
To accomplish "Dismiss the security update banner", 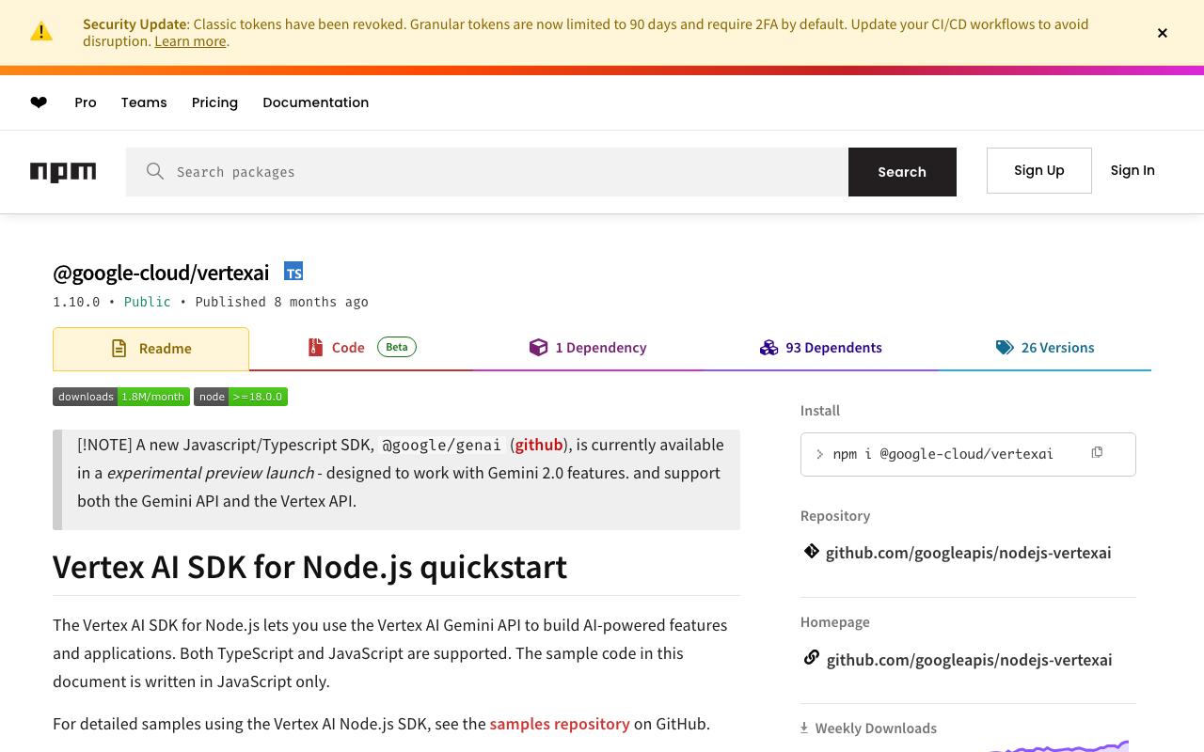I will pyautogui.click(x=1163, y=33).
